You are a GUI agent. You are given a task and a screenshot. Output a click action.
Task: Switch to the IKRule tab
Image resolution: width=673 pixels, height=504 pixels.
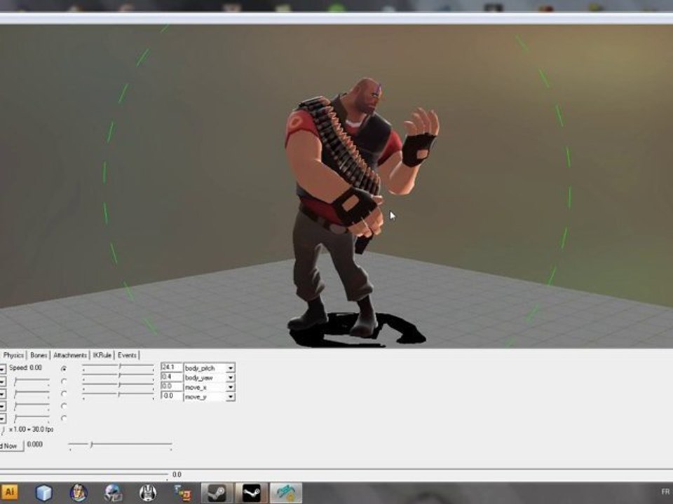pos(102,356)
